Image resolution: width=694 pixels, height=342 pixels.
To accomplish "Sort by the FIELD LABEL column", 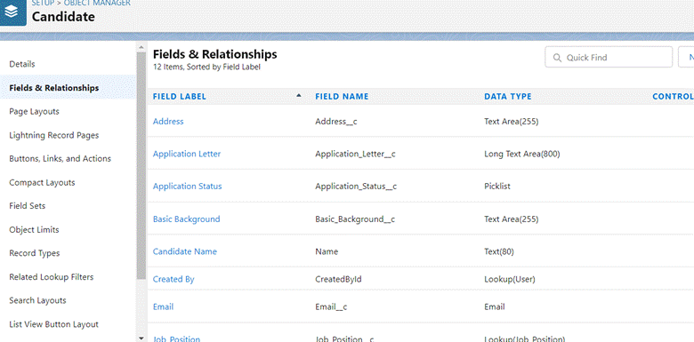I will coord(180,96).
